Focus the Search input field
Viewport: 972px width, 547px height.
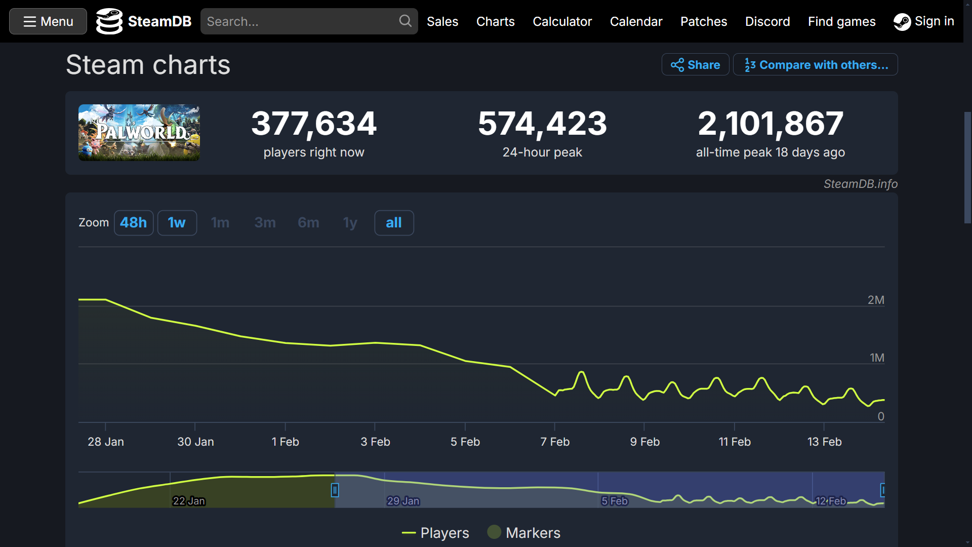click(309, 21)
